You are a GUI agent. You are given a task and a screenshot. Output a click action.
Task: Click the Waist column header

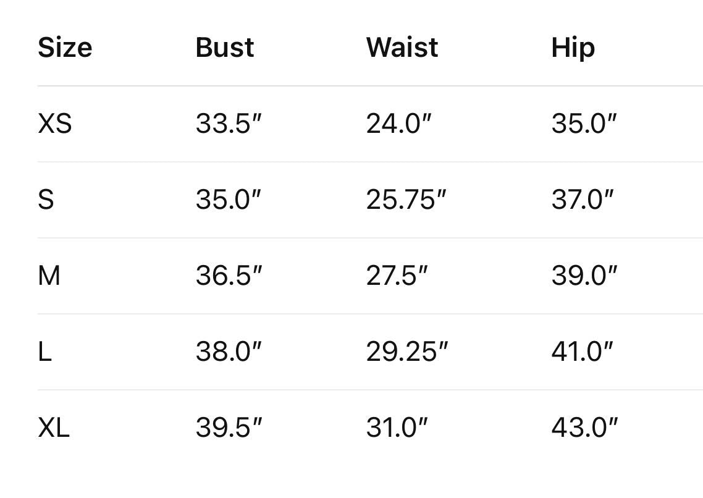[402, 48]
